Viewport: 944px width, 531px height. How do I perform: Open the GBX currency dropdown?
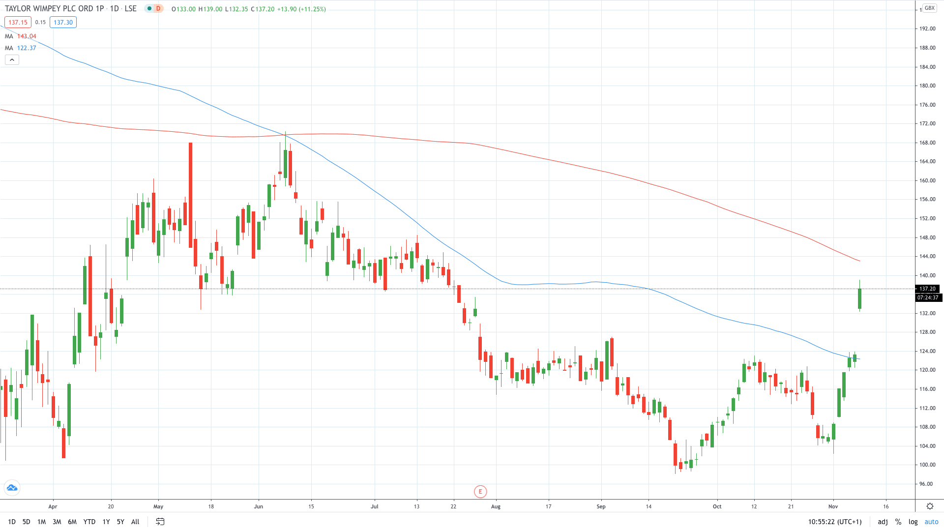click(x=929, y=8)
